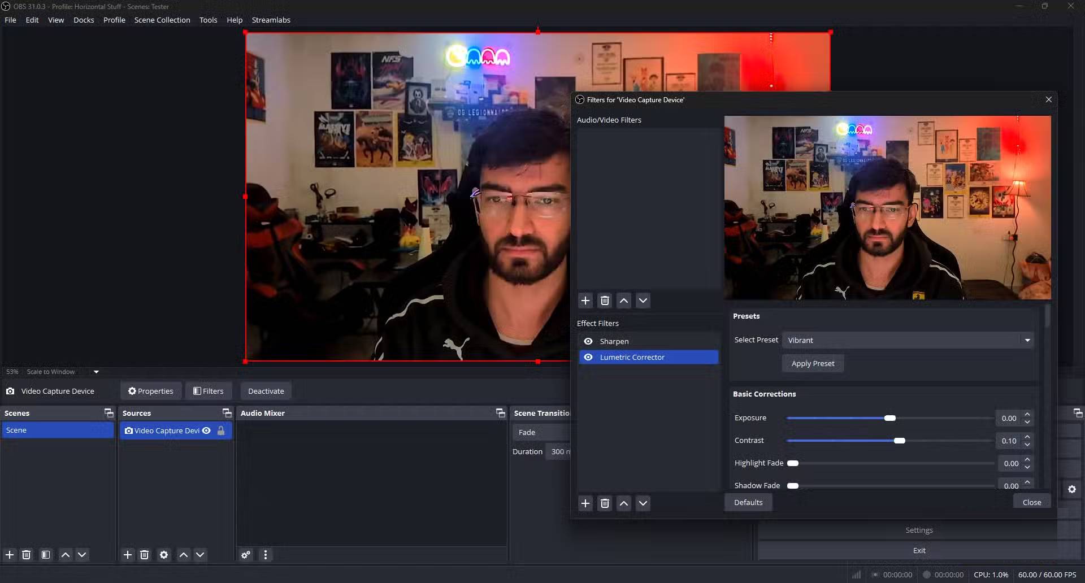Open Audio Mixer advanced audio properties icon
This screenshot has height=583, width=1085.
click(246, 555)
